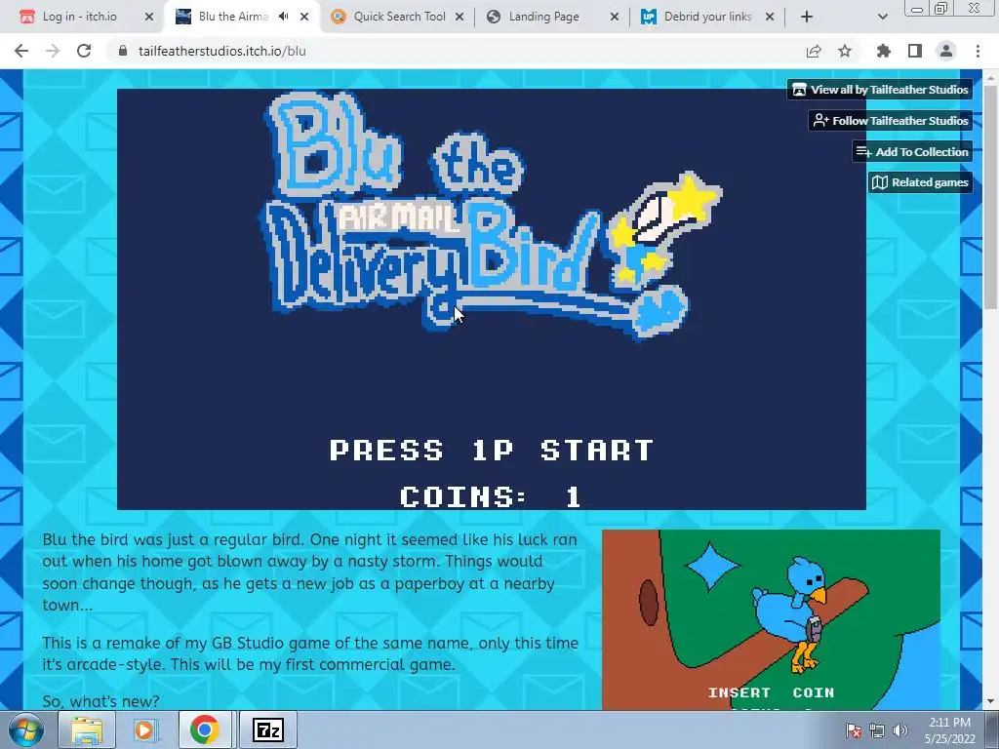Click the Chrome taskbar icon

(204, 729)
